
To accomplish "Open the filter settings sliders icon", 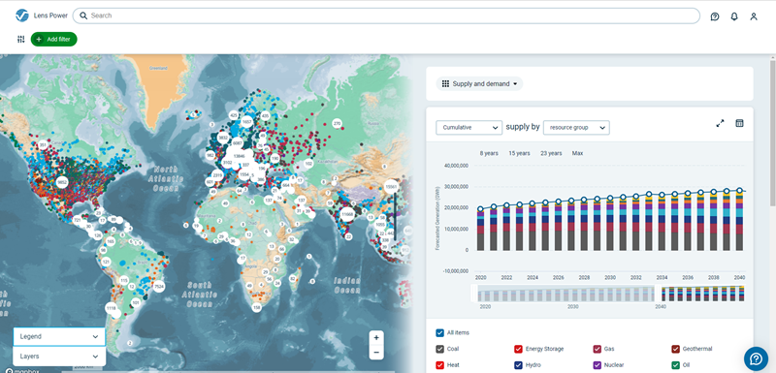I will (x=20, y=39).
